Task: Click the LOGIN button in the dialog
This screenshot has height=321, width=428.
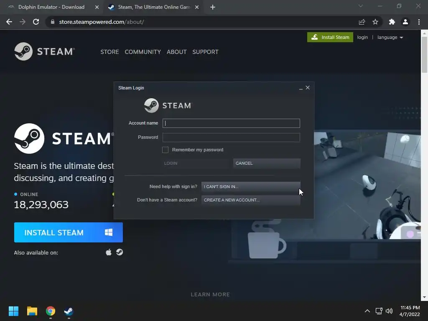Action: point(196,163)
